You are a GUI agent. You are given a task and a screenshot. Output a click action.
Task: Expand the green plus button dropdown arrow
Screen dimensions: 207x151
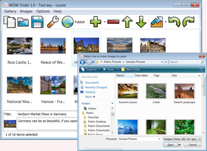pyautogui.click(x=105, y=22)
